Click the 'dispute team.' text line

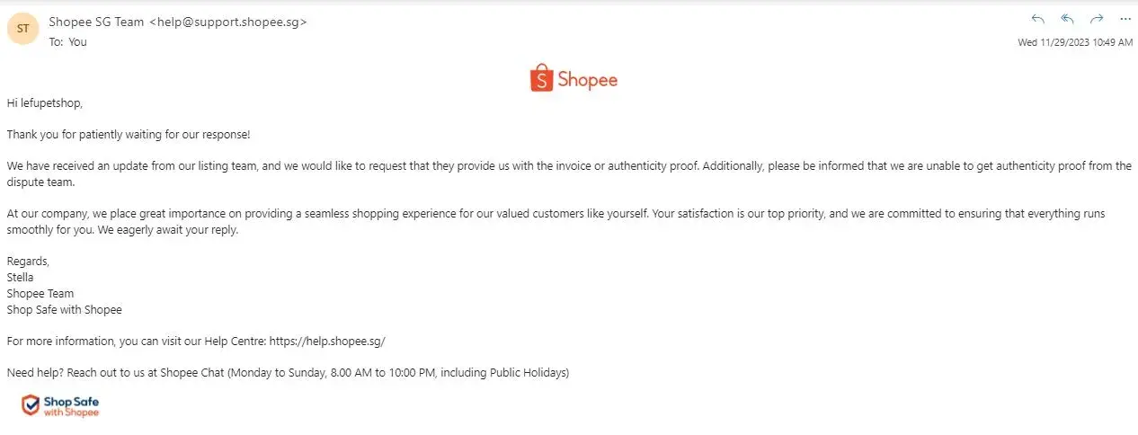coord(40,182)
